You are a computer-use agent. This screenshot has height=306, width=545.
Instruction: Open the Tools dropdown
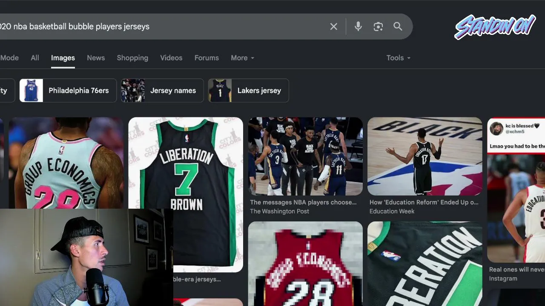click(x=399, y=58)
